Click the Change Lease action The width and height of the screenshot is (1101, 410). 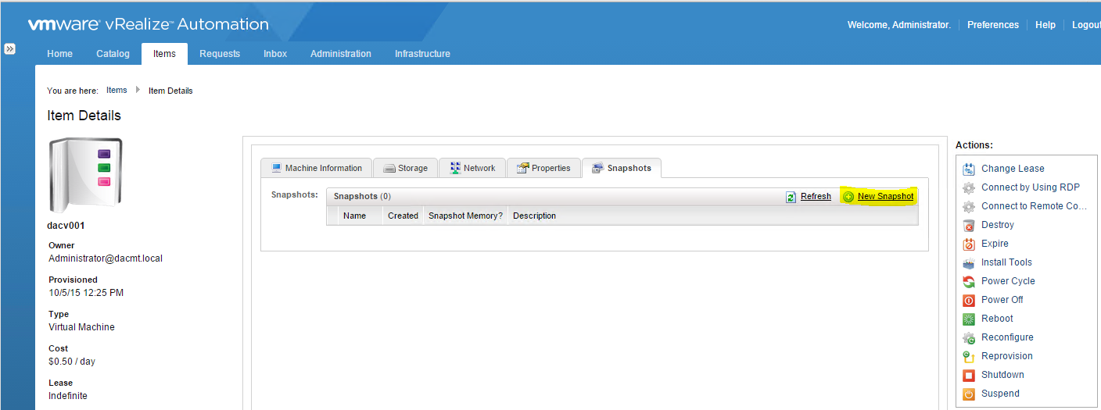pyautogui.click(x=1013, y=169)
